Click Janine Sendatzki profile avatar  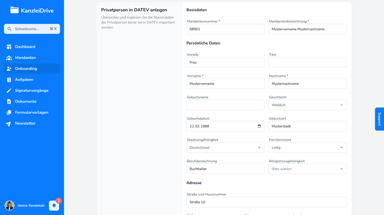tap(10, 205)
